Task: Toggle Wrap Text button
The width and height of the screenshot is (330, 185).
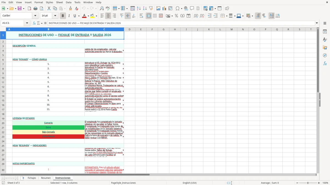Action: tap(141, 16)
